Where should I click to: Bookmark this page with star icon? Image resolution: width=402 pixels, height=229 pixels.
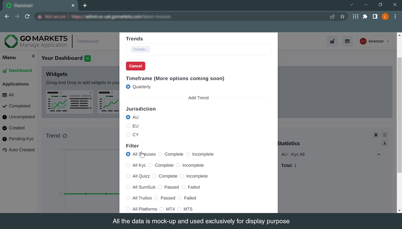point(342,16)
